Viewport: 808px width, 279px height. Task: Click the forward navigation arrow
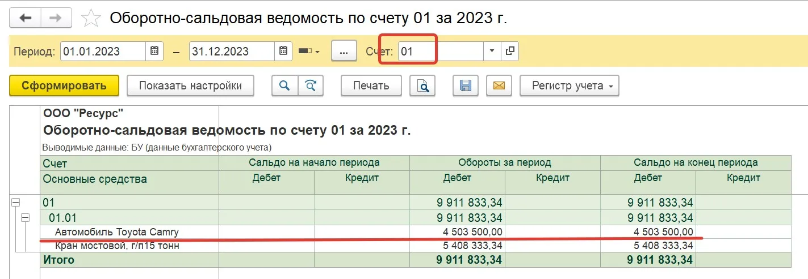(x=56, y=18)
